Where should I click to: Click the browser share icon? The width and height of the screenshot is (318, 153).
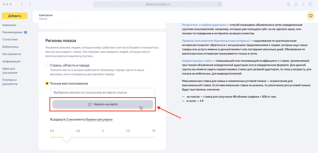pyautogui.click(x=296, y=4)
